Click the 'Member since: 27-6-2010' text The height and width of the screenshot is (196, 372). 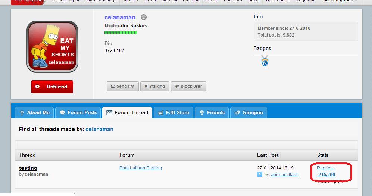284,28
